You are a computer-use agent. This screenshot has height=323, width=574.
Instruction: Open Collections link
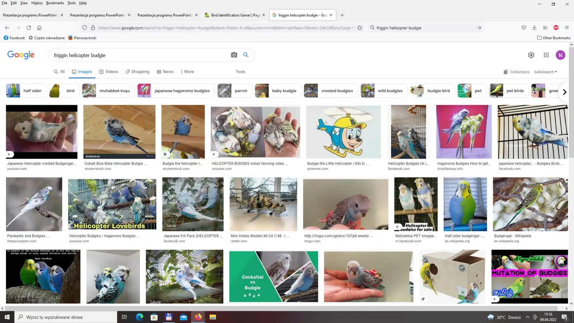(x=516, y=72)
